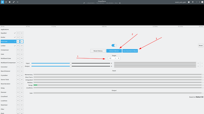
Task: Click the libebur128 link text
Action: [199, 97]
